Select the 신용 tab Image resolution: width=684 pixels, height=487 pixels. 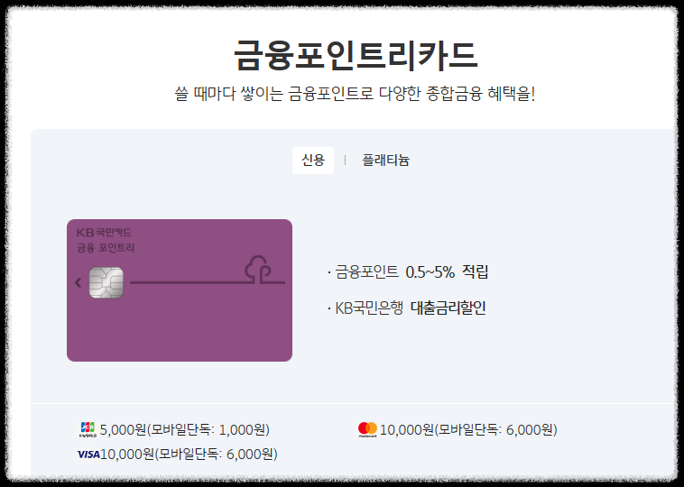click(x=313, y=161)
